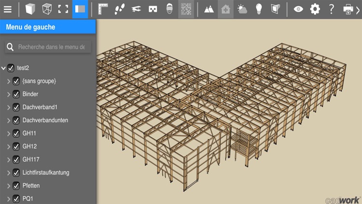The height and width of the screenshot is (204, 362).
Task: Select the test2 root label
Action: tap(23, 68)
